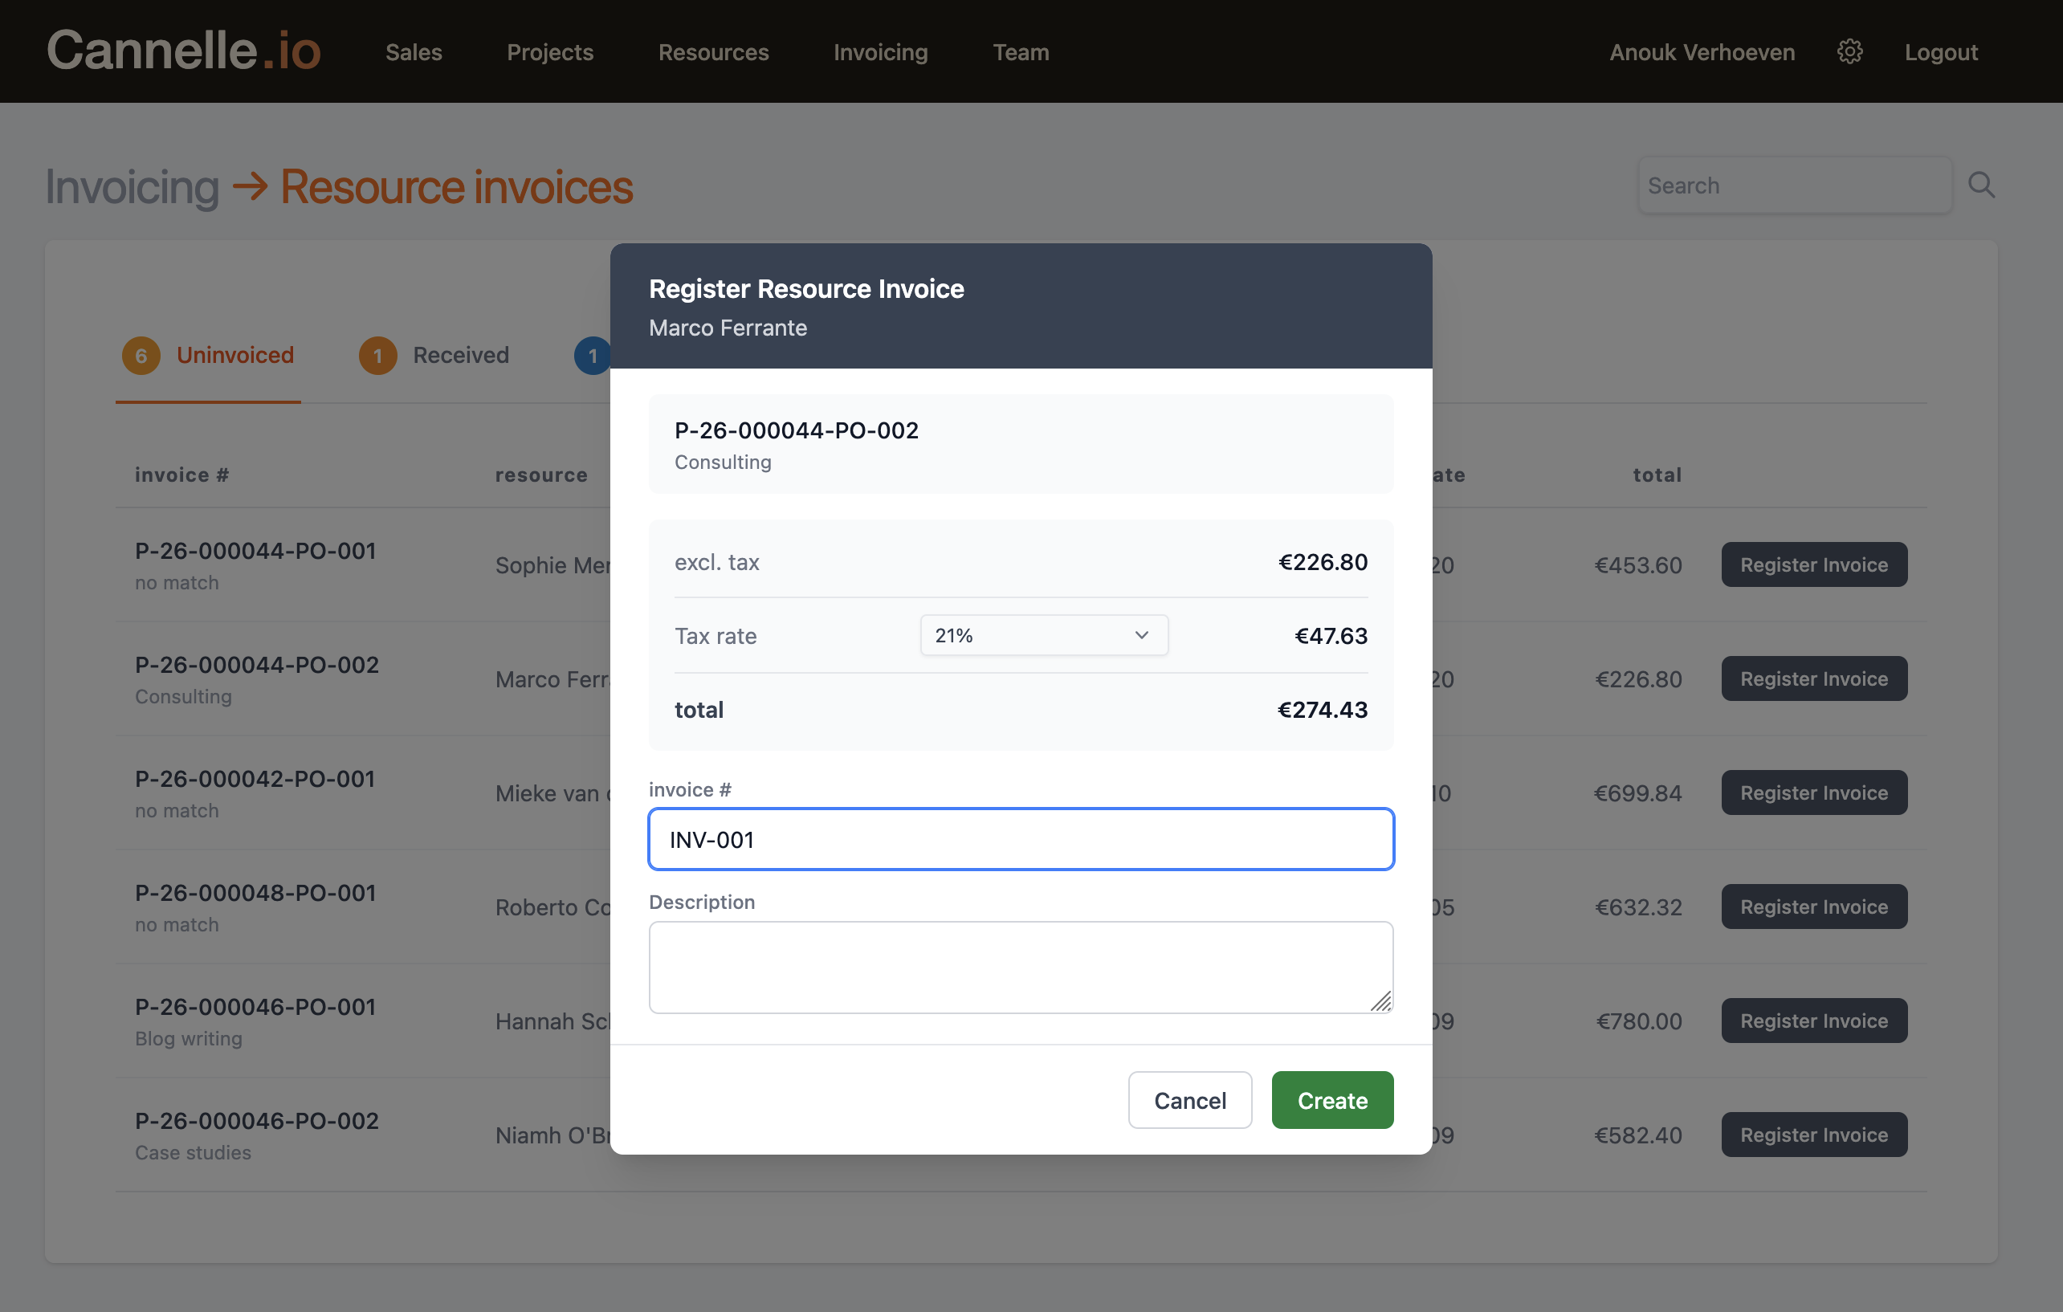Viewport: 2063px width, 1312px height.
Task: Focus the invoice # input field
Action: point(1021,839)
